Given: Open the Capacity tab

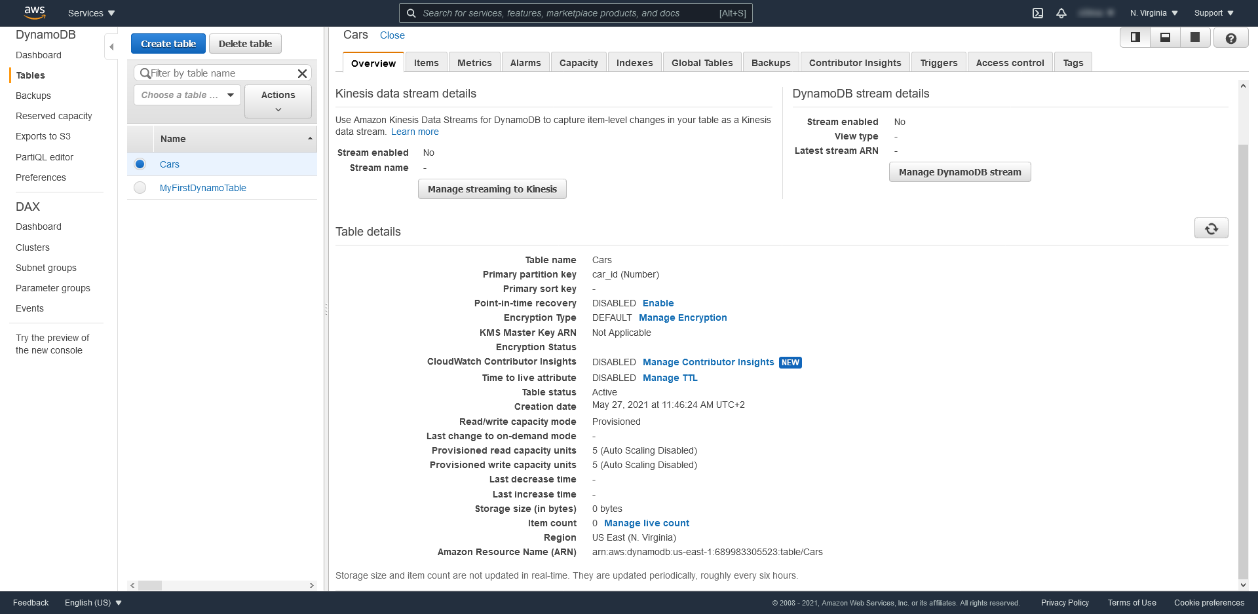Looking at the screenshot, I should point(579,63).
